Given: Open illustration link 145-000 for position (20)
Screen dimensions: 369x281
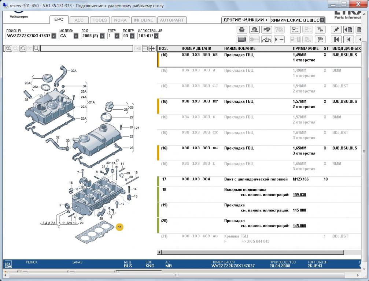Looking at the screenshot, I should pos(299,226).
